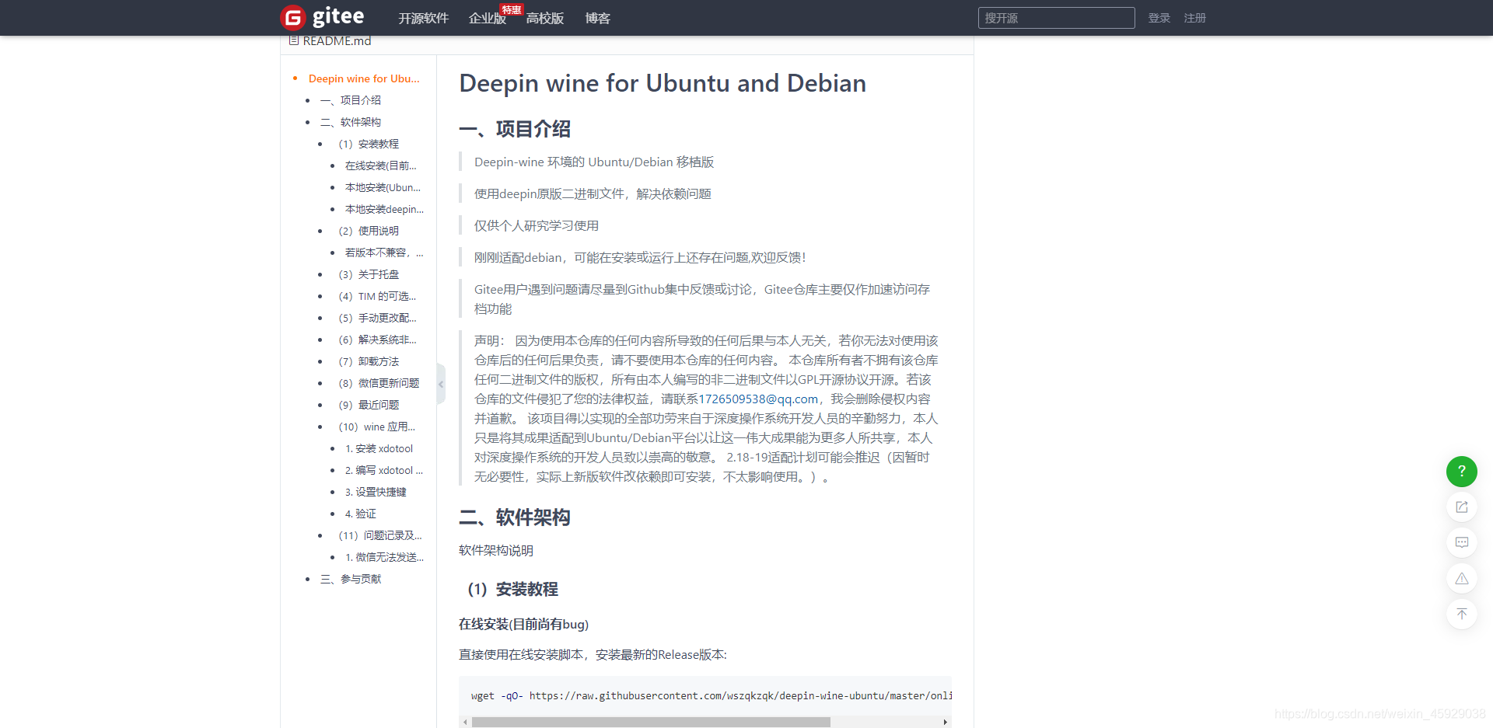
Task: Select (3) 关于托盘 outline entry
Action: (x=369, y=274)
